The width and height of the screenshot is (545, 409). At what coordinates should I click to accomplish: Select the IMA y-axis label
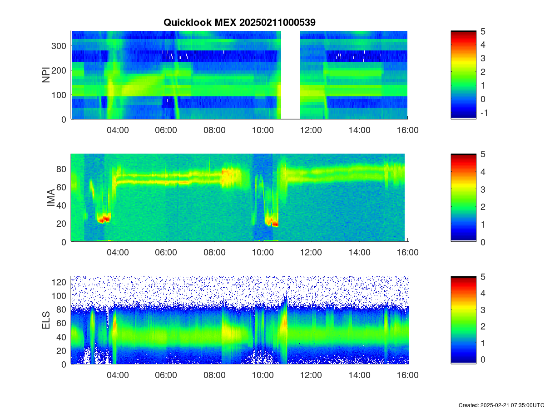point(51,198)
